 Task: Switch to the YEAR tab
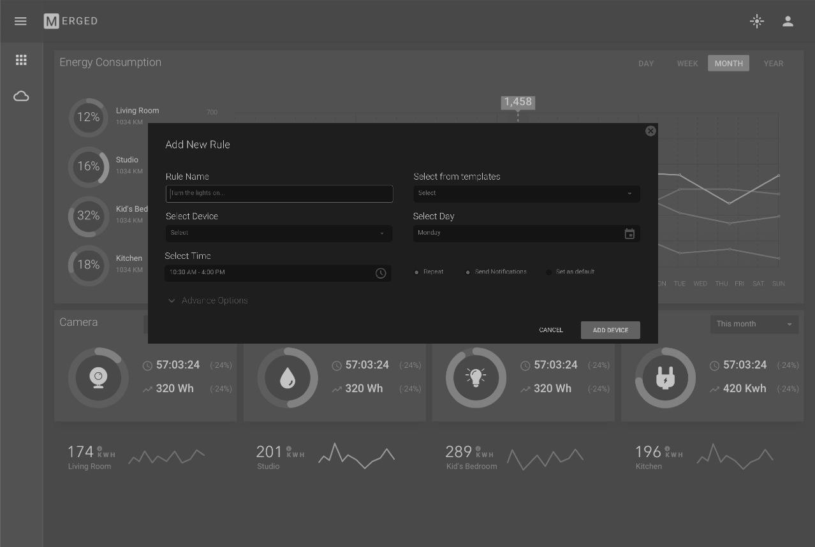point(773,64)
